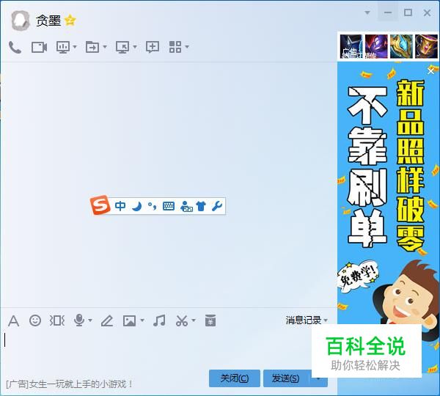Image resolution: width=440 pixels, height=396 pixels.
Task: Expand the screenshot options dropdown arrow
Action: coord(194,320)
